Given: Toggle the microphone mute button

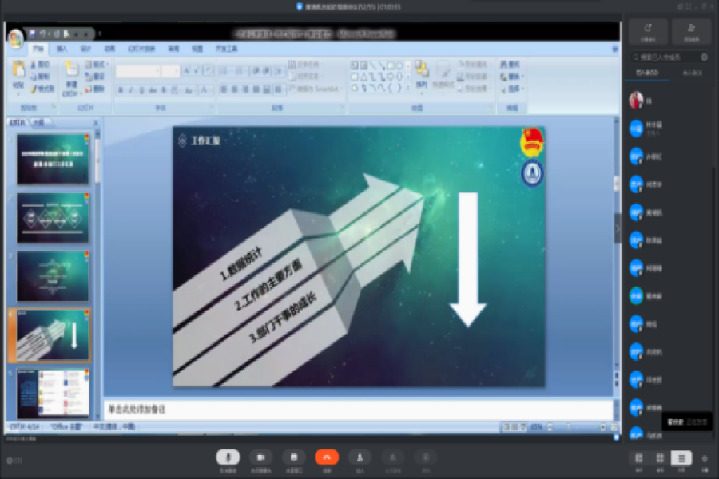Looking at the screenshot, I should click(228, 457).
